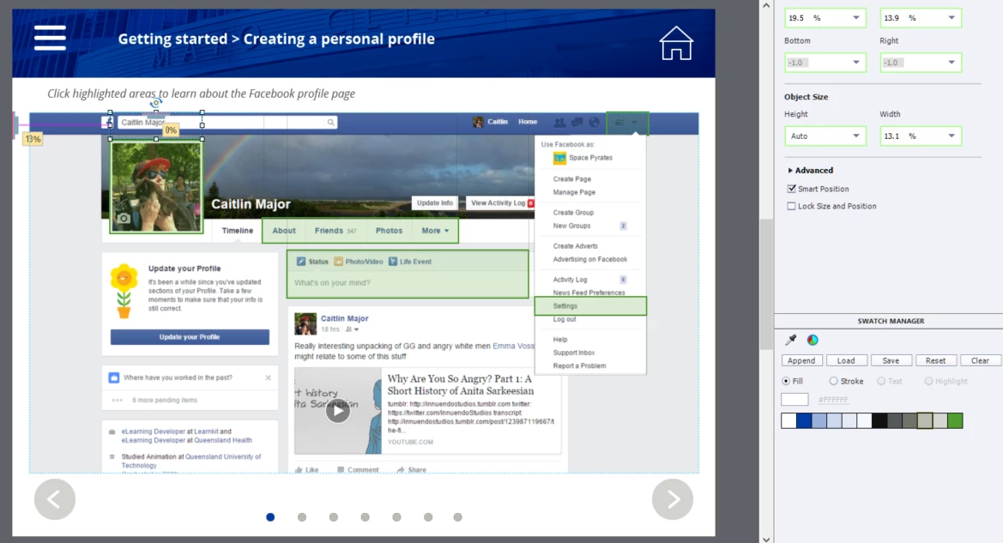Image resolution: width=1003 pixels, height=543 pixels.
Task: Open the color wheel picker icon
Action: click(813, 340)
